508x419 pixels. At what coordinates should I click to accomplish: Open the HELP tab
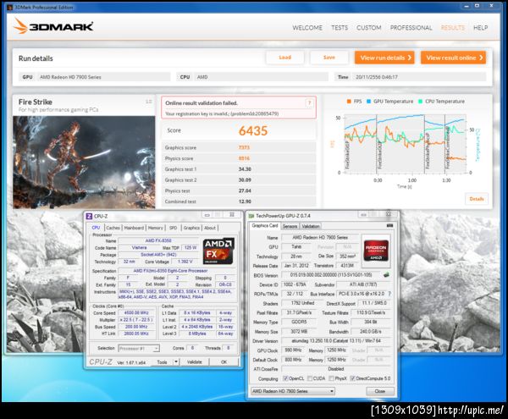pos(480,28)
